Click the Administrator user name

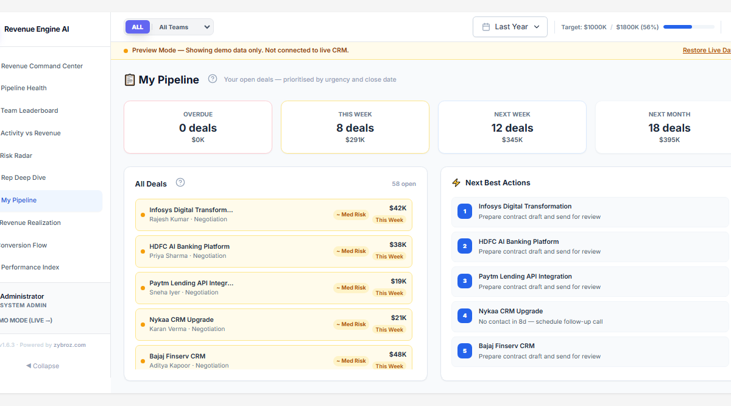22,296
